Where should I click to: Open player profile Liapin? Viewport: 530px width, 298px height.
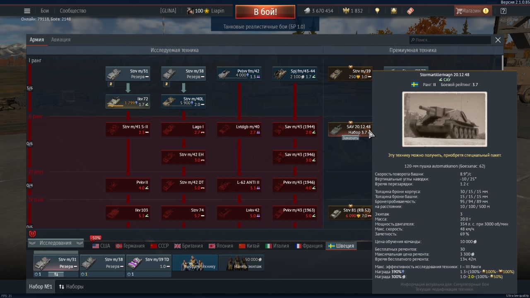click(x=206, y=11)
